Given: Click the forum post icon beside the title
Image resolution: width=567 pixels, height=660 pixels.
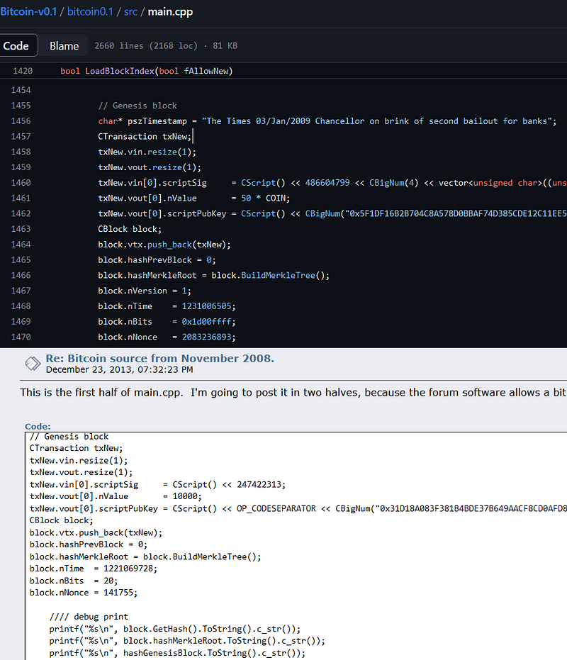Looking at the screenshot, I should point(33,364).
